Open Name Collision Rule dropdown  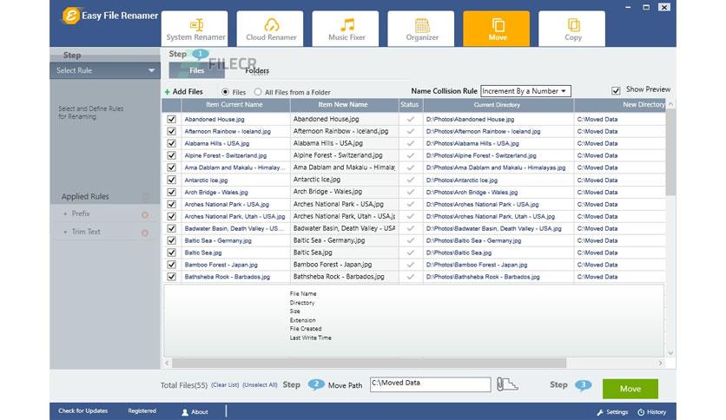[x=525, y=91]
